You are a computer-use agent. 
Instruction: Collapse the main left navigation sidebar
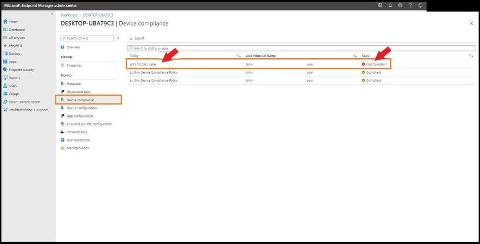tap(52, 14)
